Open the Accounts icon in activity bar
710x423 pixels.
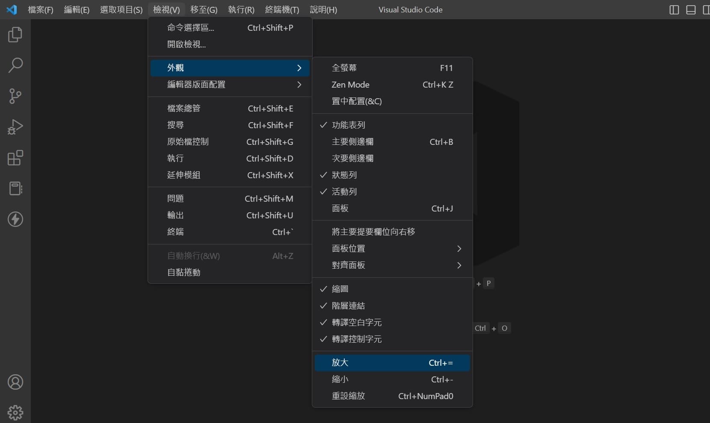(x=15, y=382)
